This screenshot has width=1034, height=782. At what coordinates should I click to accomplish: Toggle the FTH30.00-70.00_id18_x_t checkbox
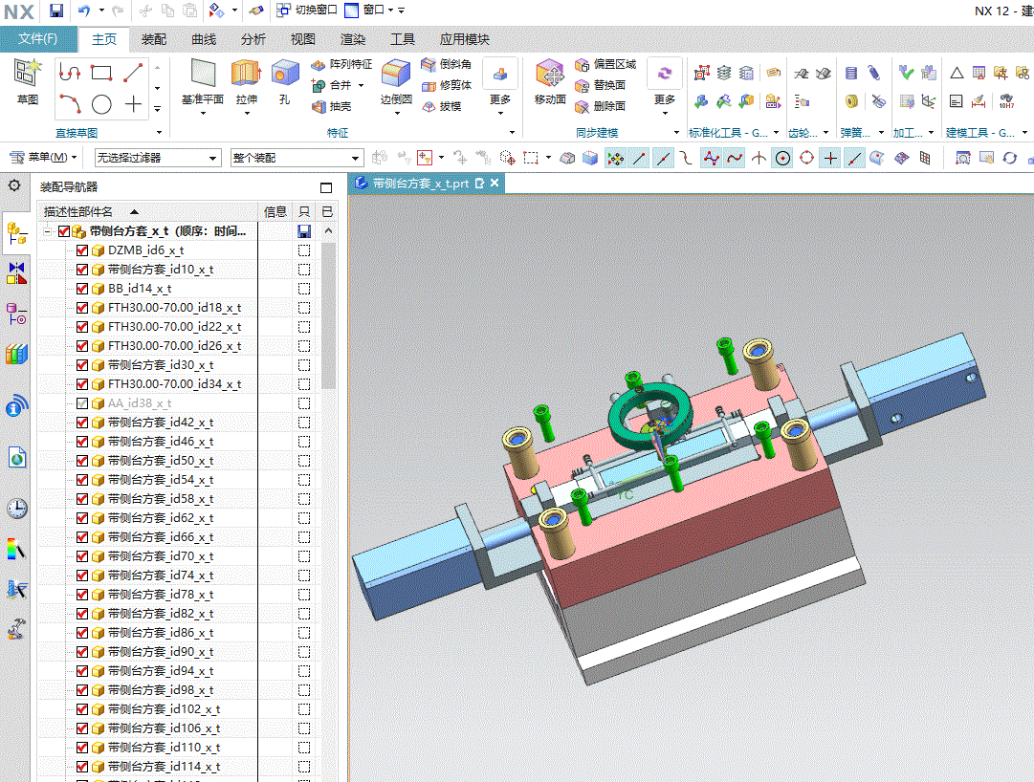tap(82, 308)
